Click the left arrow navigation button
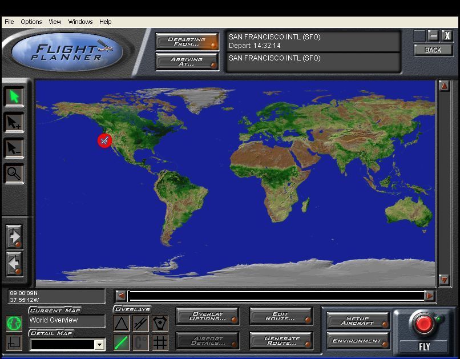 tap(14, 263)
